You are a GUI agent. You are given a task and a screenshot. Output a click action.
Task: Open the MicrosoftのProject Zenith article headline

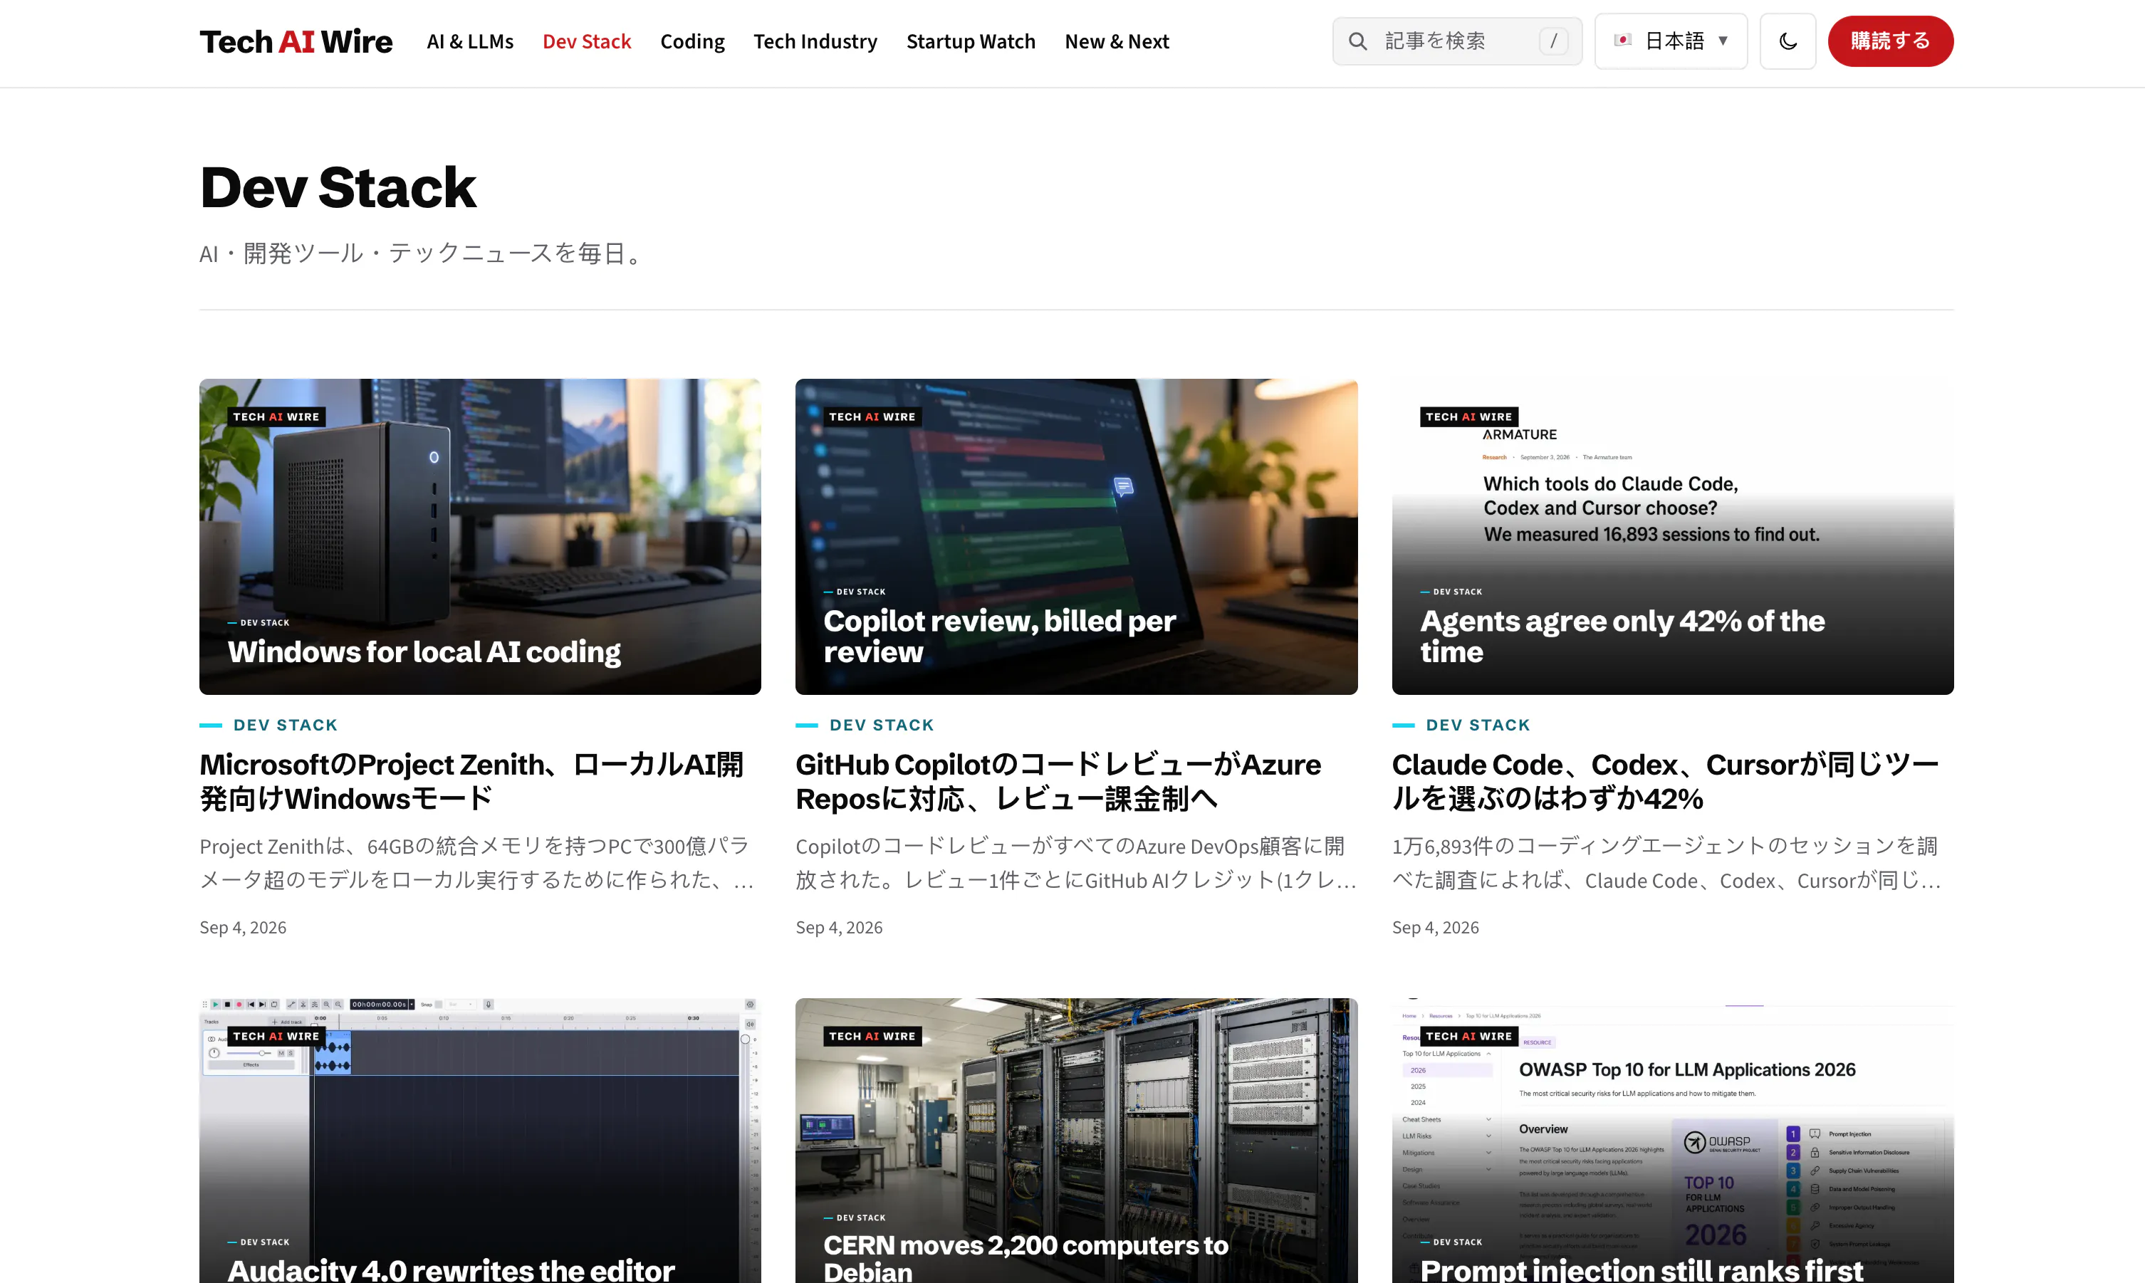point(472,782)
